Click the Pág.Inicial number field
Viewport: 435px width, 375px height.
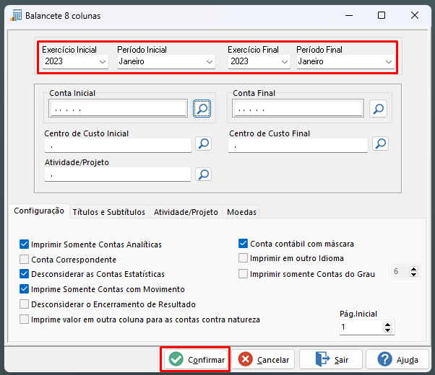coord(361,327)
